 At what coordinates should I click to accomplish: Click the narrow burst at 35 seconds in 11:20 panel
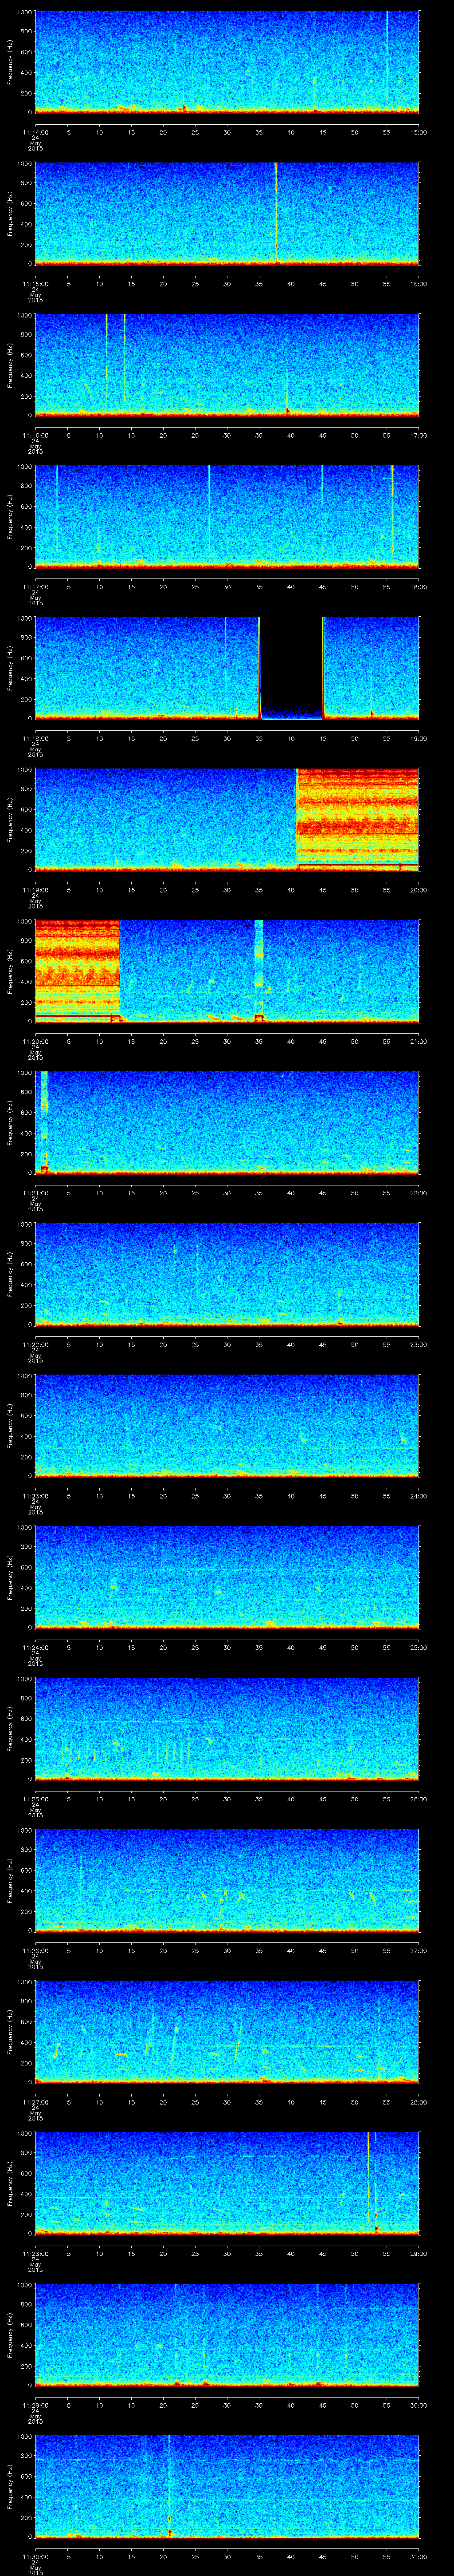[258, 965]
